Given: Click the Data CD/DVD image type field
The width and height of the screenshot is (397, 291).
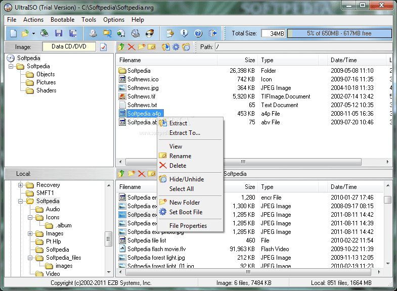Looking at the screenshot, I should [69, 46].
